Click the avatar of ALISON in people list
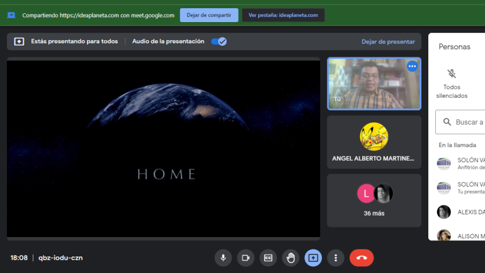This screenshot has height=273, width=485. click(x=444, y=235)
